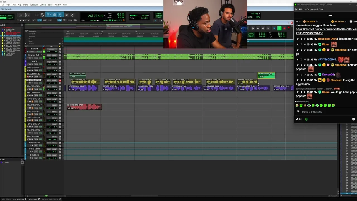357x201 pixels.
Task: Click Play in the Transport window
Action: click(x=279, y=28)
